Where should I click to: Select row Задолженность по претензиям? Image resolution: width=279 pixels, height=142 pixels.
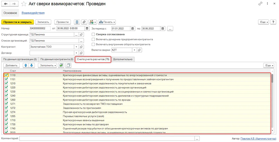click(x=137, y=108)
